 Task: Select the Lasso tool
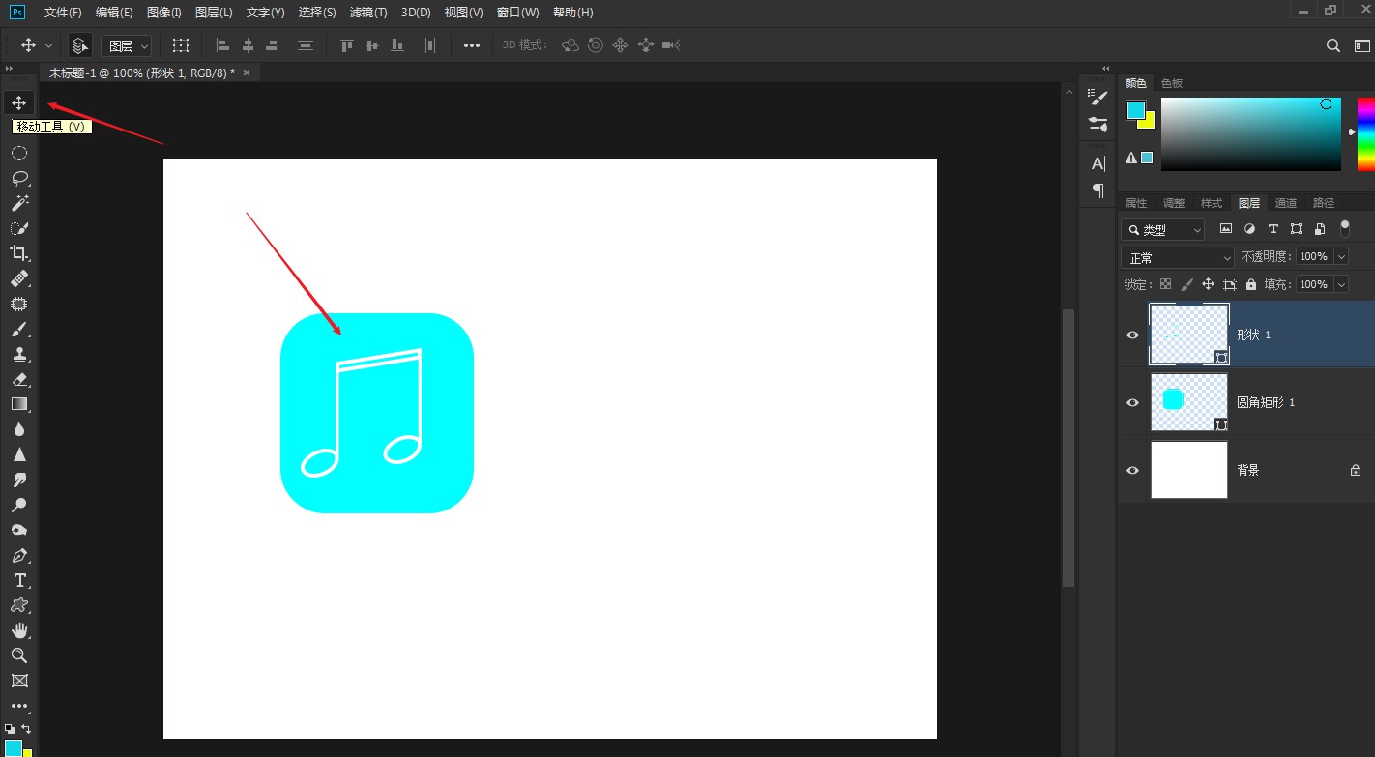(x=19, y=178)
